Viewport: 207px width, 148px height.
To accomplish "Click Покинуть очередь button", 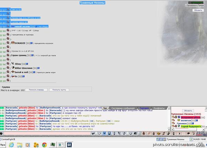I will [36, 90].
